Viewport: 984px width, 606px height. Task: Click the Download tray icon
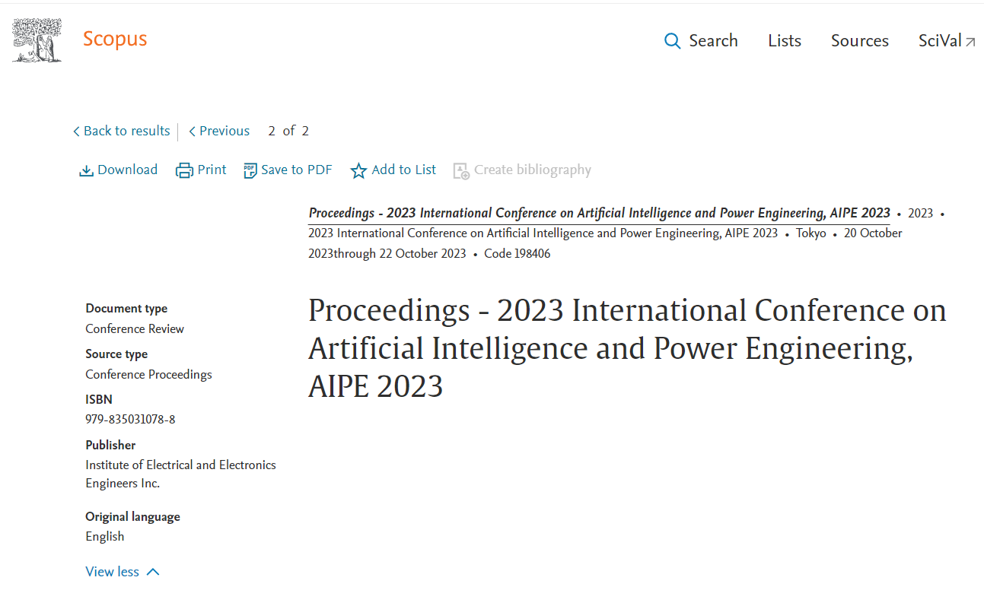click(86, 170)
